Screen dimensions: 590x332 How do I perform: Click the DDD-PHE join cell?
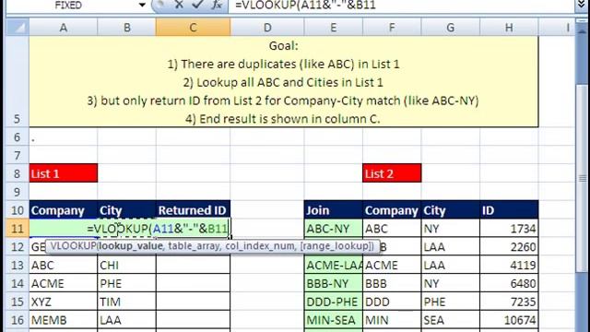pyautogui.click(x=334, y=302)
